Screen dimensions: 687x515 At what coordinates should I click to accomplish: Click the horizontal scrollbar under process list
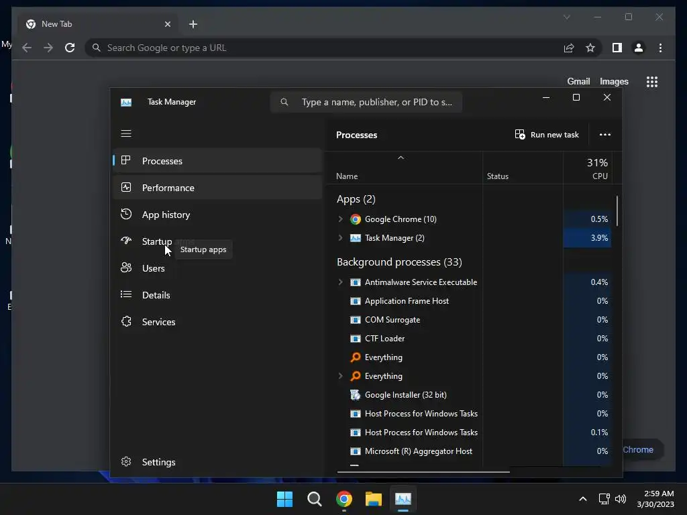(x=423, y=472)
